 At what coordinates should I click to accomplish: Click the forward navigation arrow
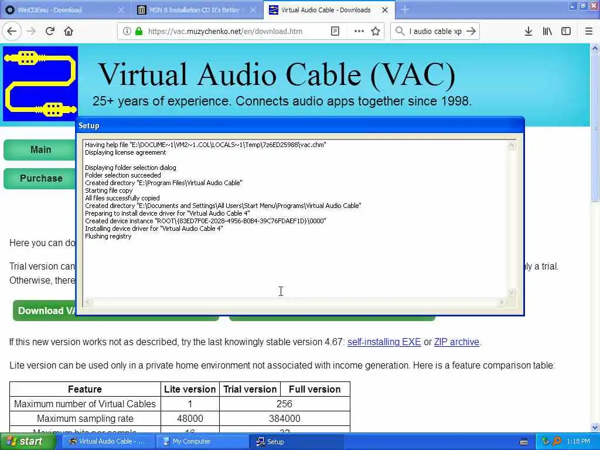coord(32,32)
